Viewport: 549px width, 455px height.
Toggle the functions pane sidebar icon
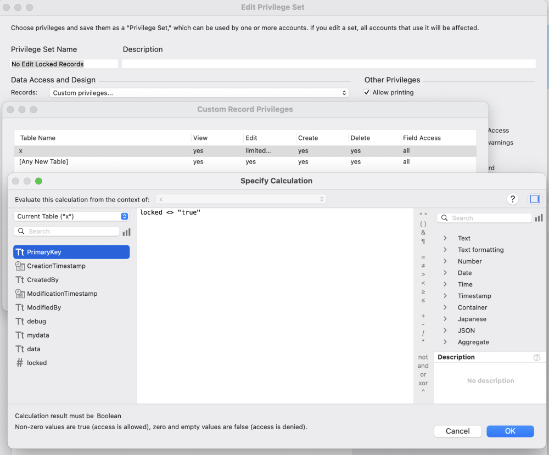(534, 199)
